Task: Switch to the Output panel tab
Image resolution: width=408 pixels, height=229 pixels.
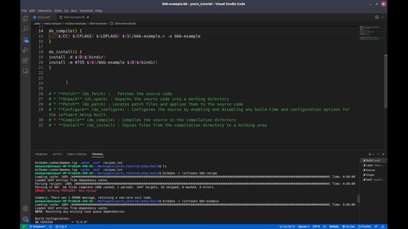Action: pos(57,154)
